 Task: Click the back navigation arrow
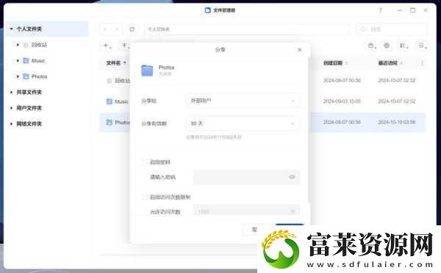click(x=105, y=29)
